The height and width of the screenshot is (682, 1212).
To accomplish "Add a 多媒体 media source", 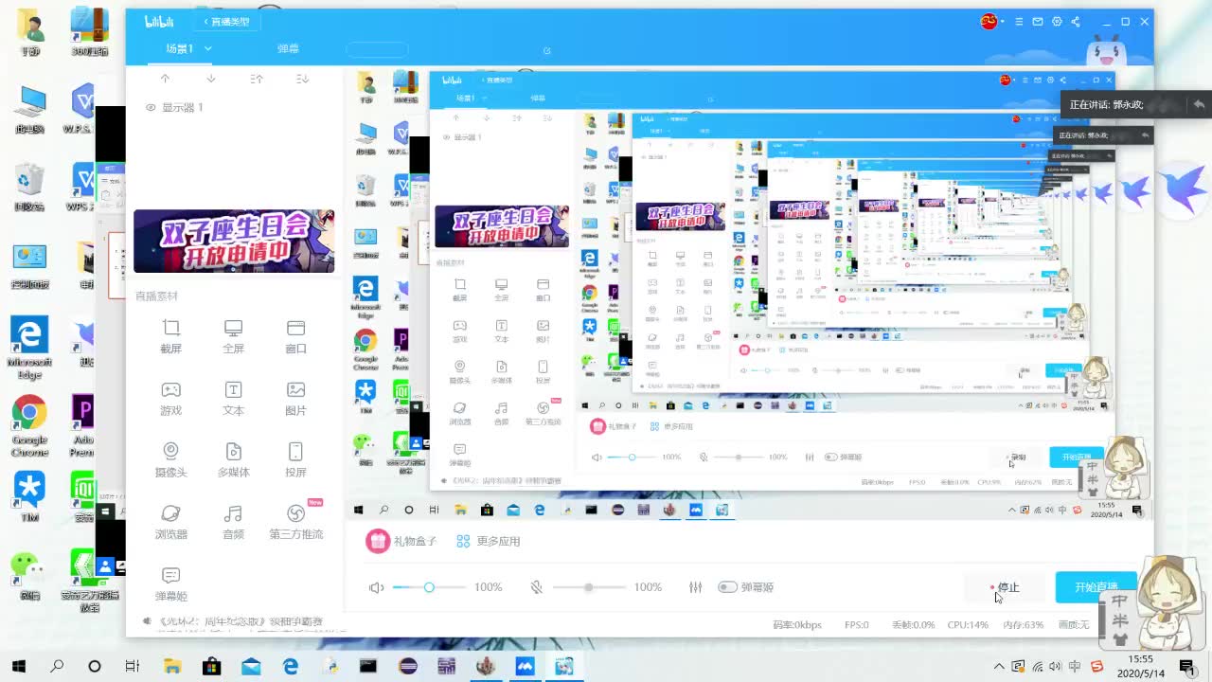I will click(x=233, y=459).
